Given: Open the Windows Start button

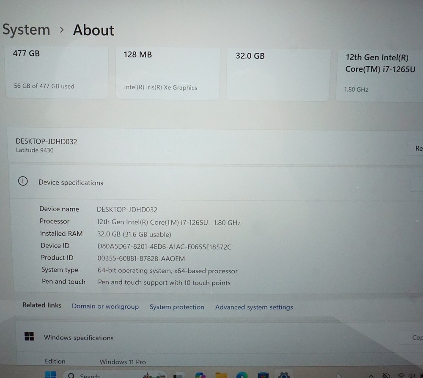Looking at the screenshot, I should tap(50, 375).
